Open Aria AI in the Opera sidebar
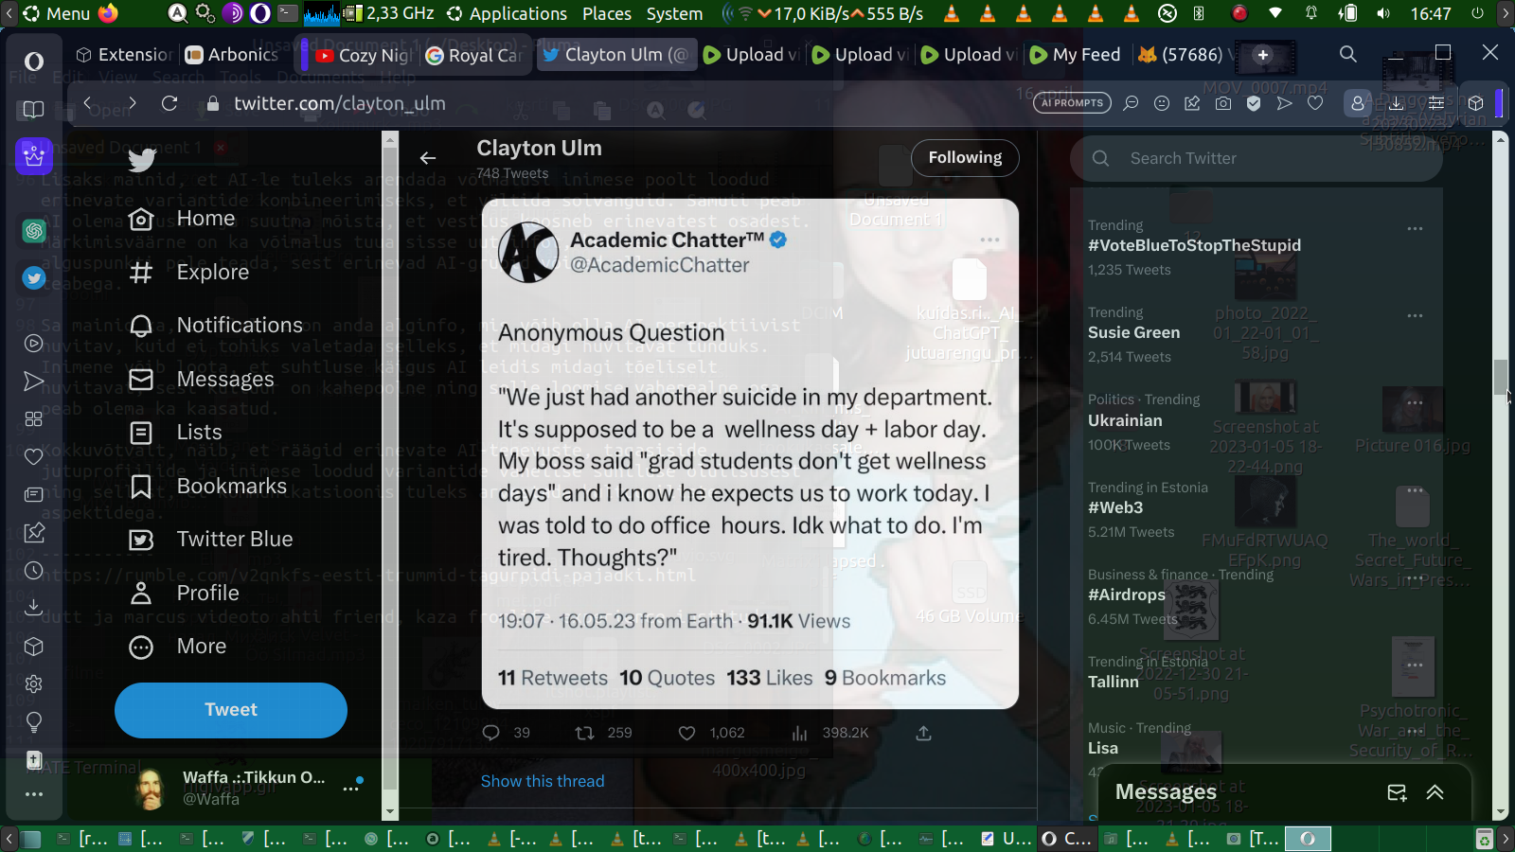This screenshot has height=852, width=1515. (34, 155)
